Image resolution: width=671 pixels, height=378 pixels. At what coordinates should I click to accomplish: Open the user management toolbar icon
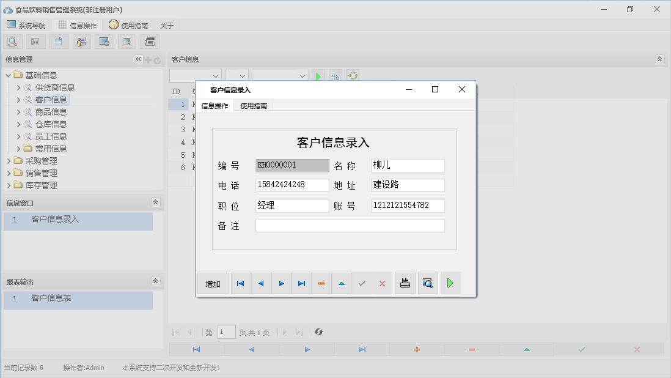click(81, 41)
